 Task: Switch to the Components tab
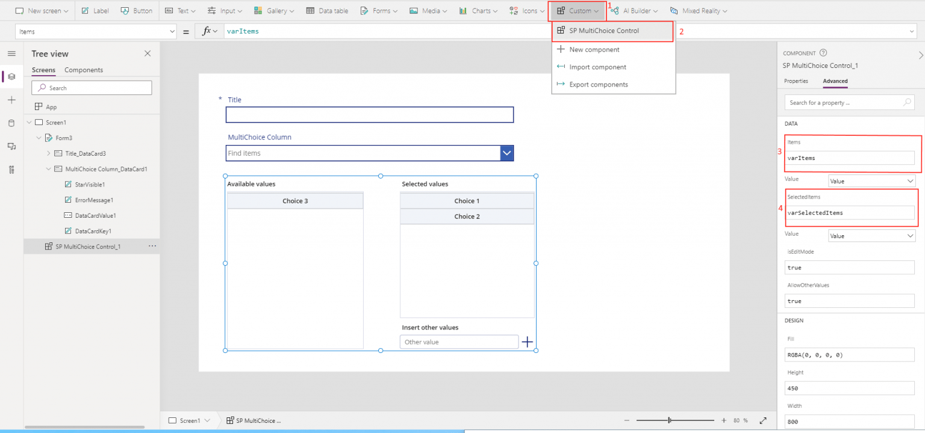pyautogui.click(x=83, y=70)
